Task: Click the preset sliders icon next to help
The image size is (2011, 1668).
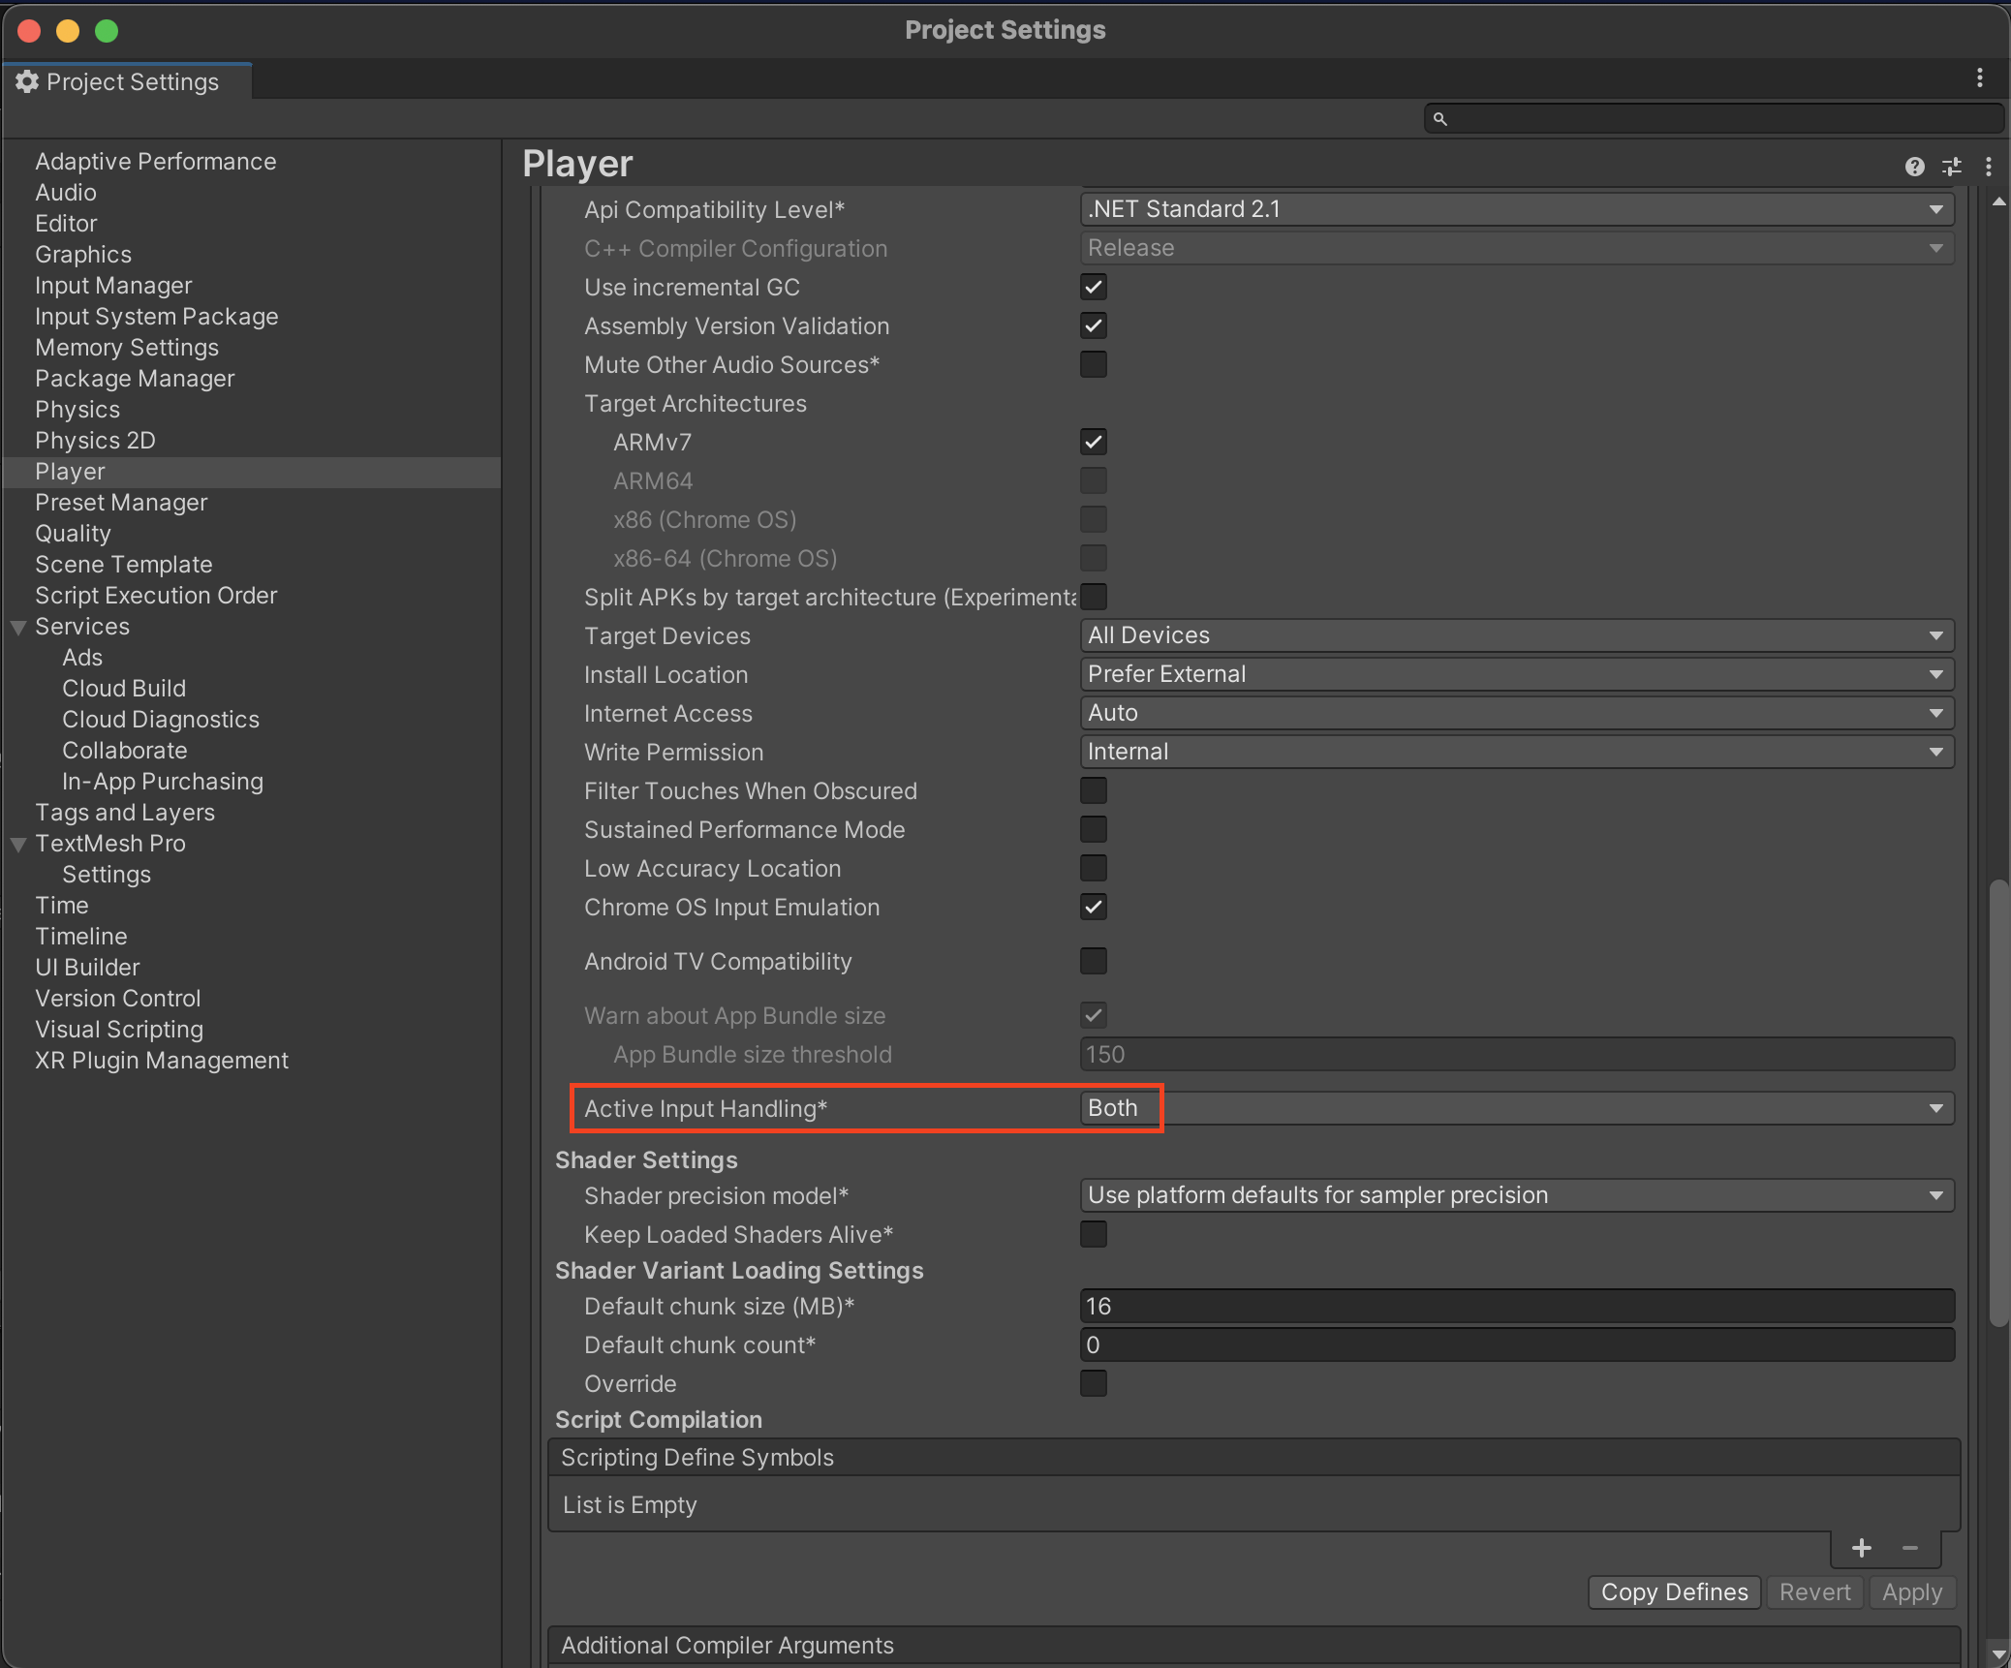Action: [1952, 167]
